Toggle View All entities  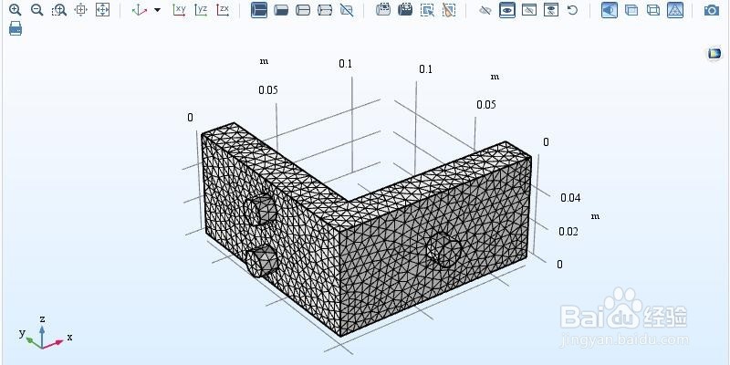tap(551, 10)
